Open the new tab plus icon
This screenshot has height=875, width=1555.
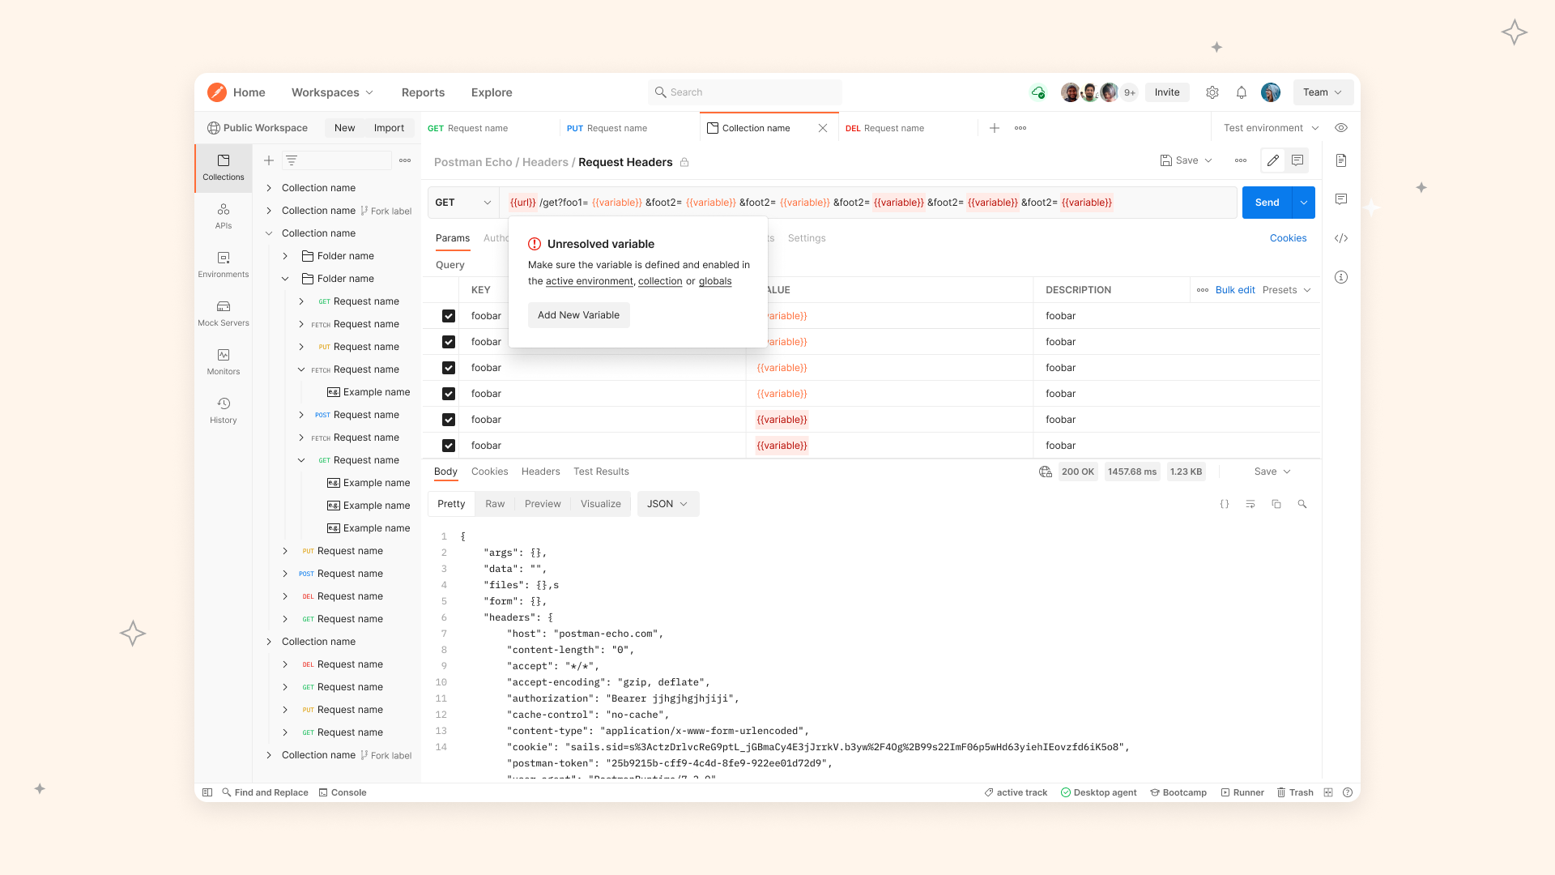pyautogui.click(x=995, y=128)
